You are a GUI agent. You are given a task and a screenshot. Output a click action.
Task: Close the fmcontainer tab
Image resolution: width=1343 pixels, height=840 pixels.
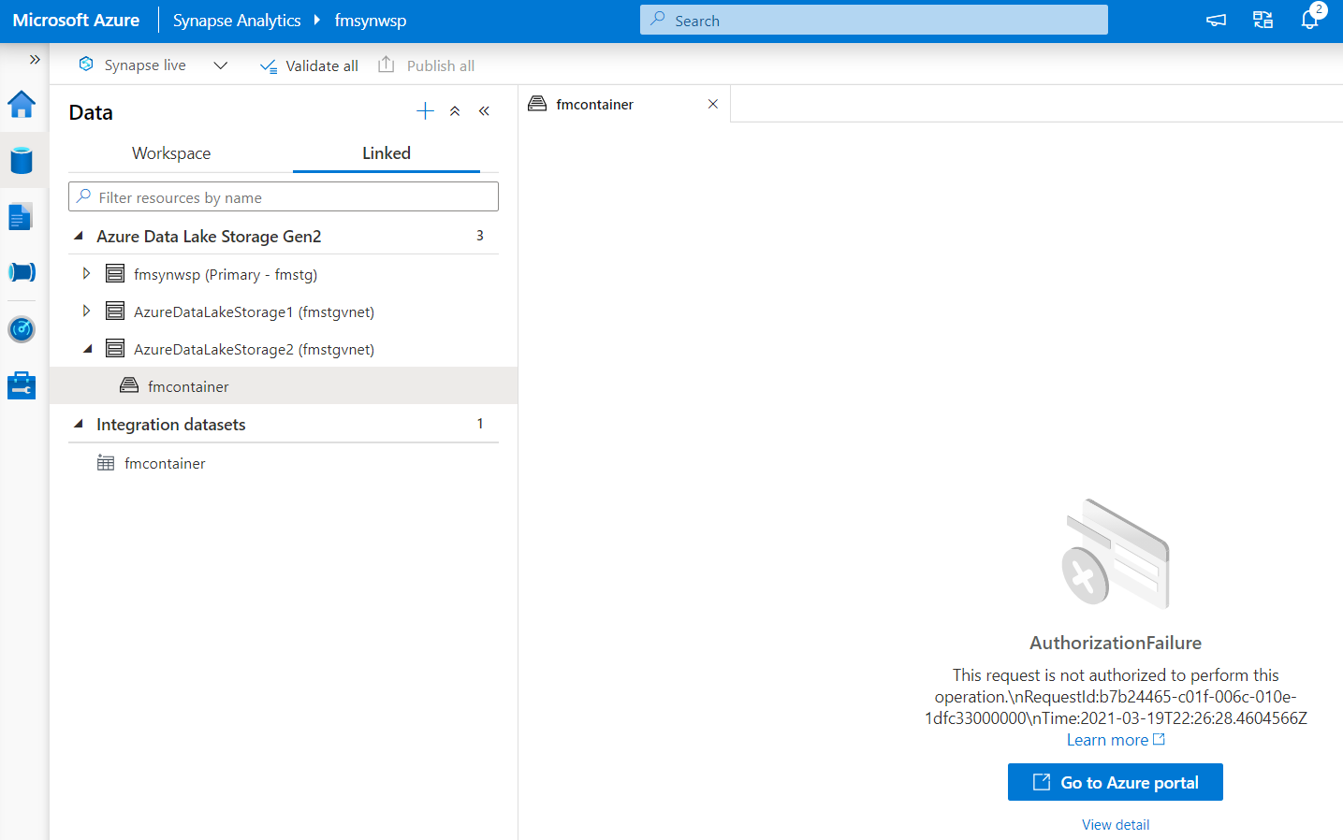click(x=713, y=104)
